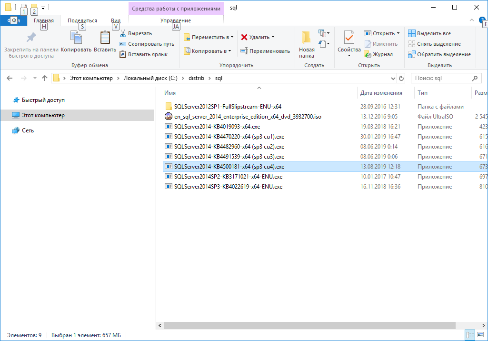Click the Журнал history icon
Image resolution: width=488 pixels, height=341 pixels.
point(368,54)
